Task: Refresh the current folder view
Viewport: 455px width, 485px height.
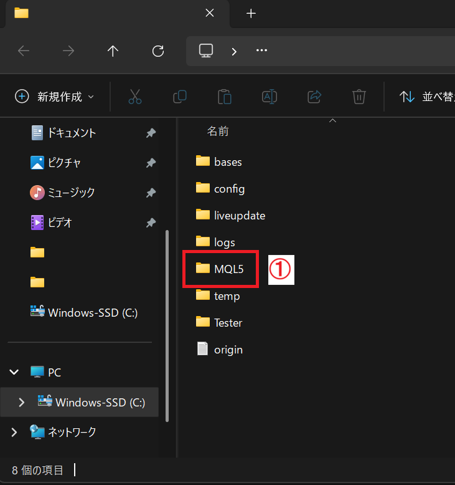Action: coord(158,51)
